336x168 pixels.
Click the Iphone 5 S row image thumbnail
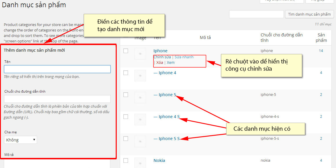point(140,141)
